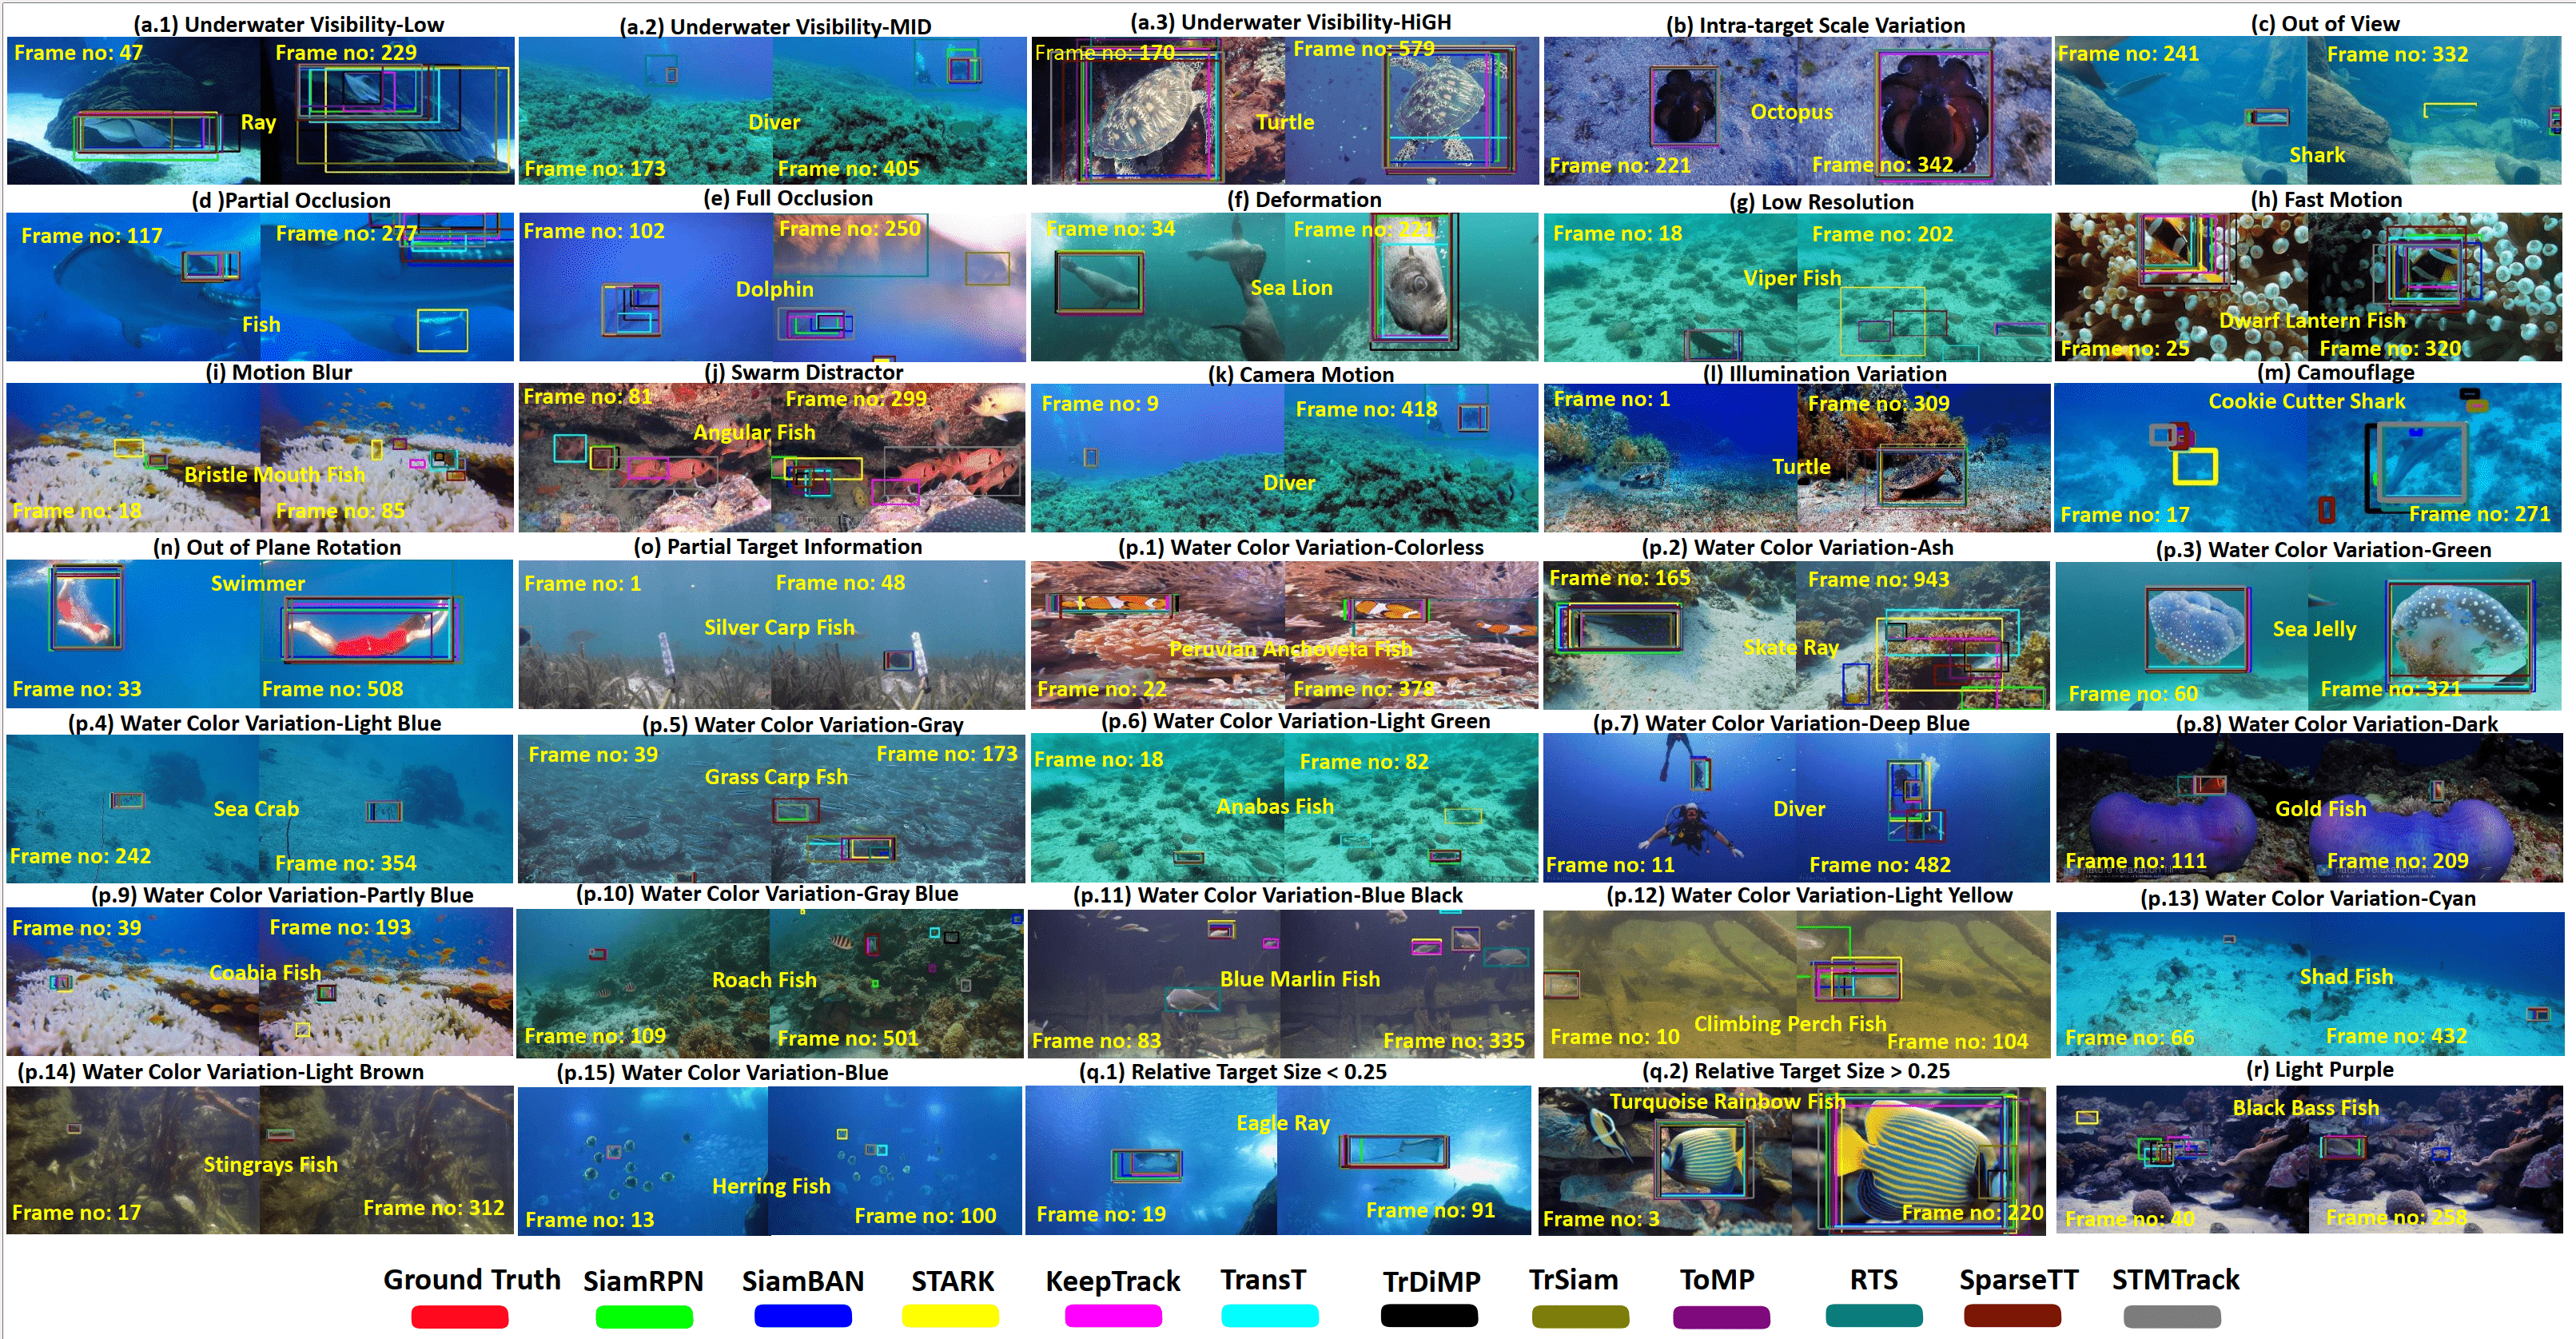
Task: Click the gray STMTrack legend swatch
Action: (x=2171, y=1316)
